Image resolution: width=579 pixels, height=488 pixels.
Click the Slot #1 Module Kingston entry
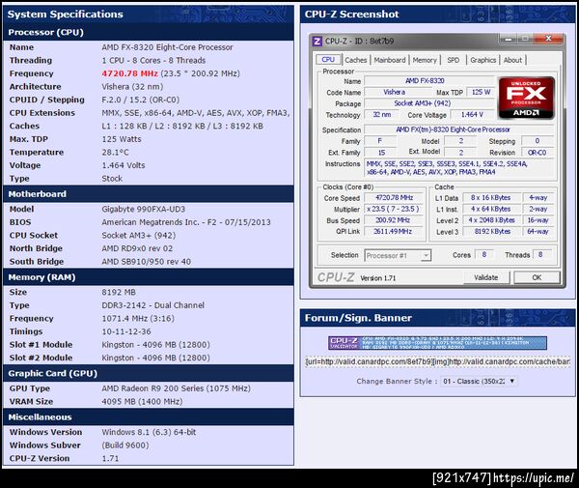coord(155,345)
